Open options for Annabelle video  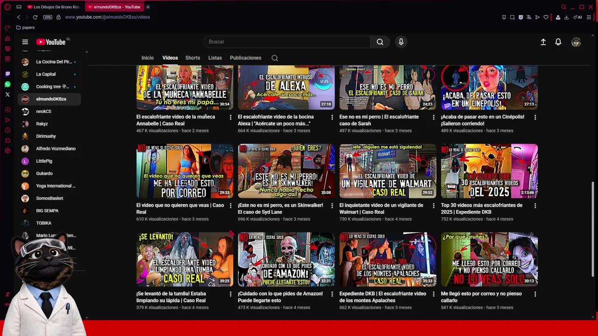pyautogui.click(x=230, y=117)
